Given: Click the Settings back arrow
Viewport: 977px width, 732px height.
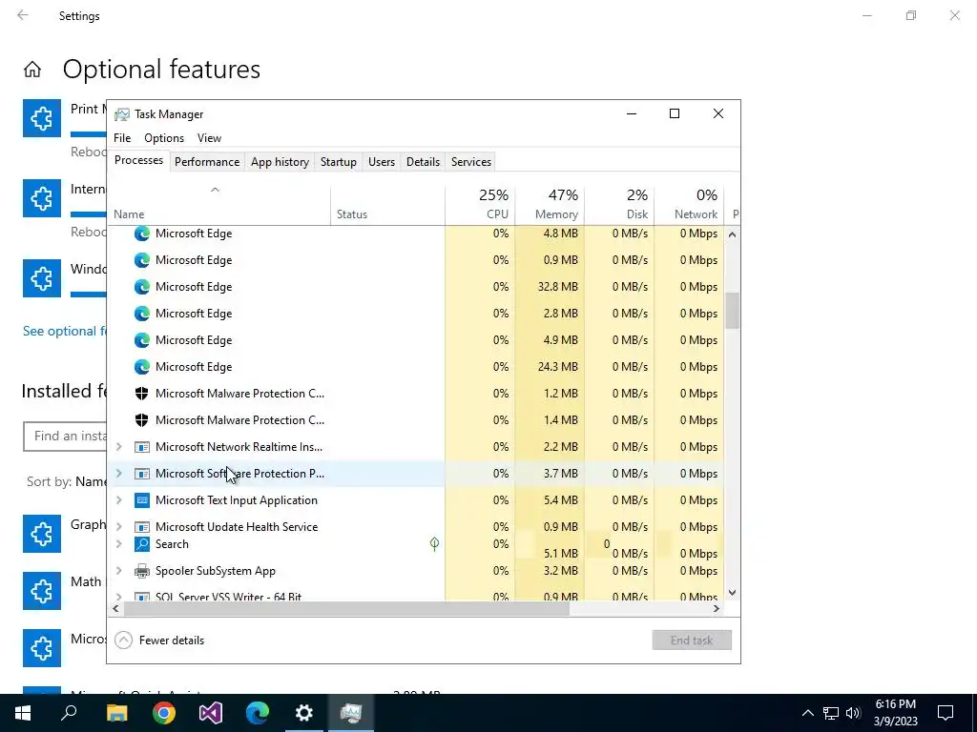Looking at the screenshot, I should point(23,15).
